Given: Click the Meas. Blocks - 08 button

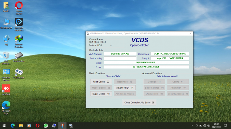Looking at the screenshot, I should (x=101, y=88).
